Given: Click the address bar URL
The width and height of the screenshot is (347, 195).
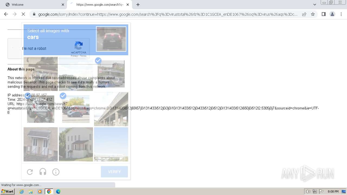Looking at the screenshot, I should click(x=168, y=14).
